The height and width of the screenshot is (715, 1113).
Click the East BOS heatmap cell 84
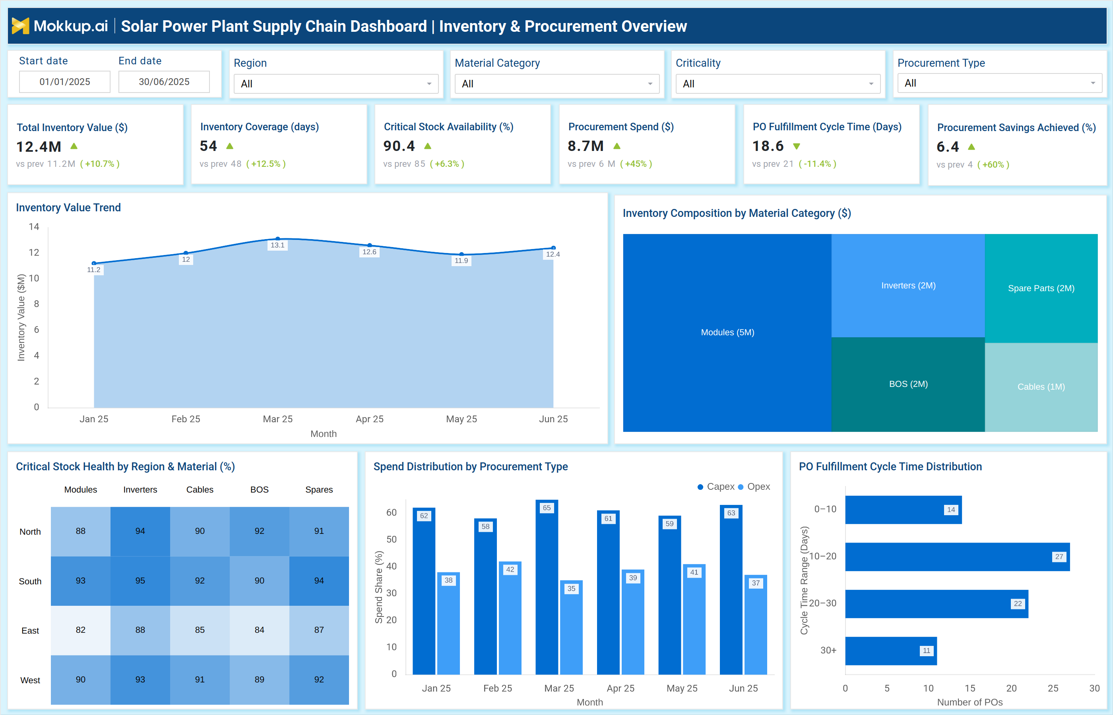[259, 630]
